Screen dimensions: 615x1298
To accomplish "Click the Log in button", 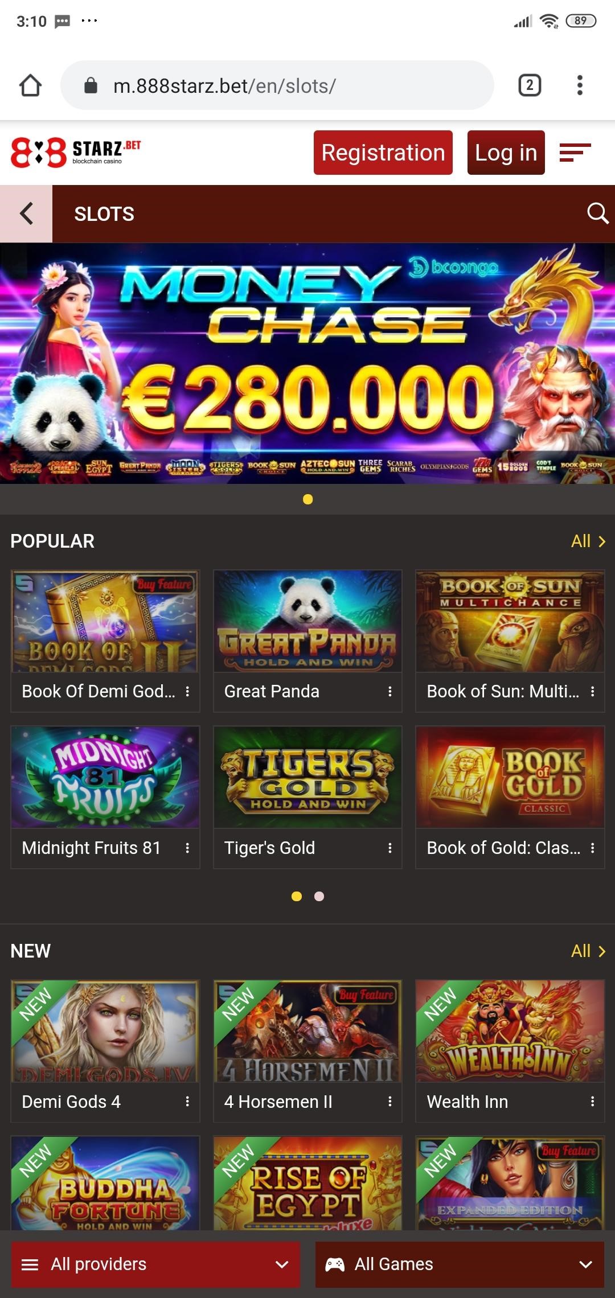I will pyautogui.click(x=506, y=153).
